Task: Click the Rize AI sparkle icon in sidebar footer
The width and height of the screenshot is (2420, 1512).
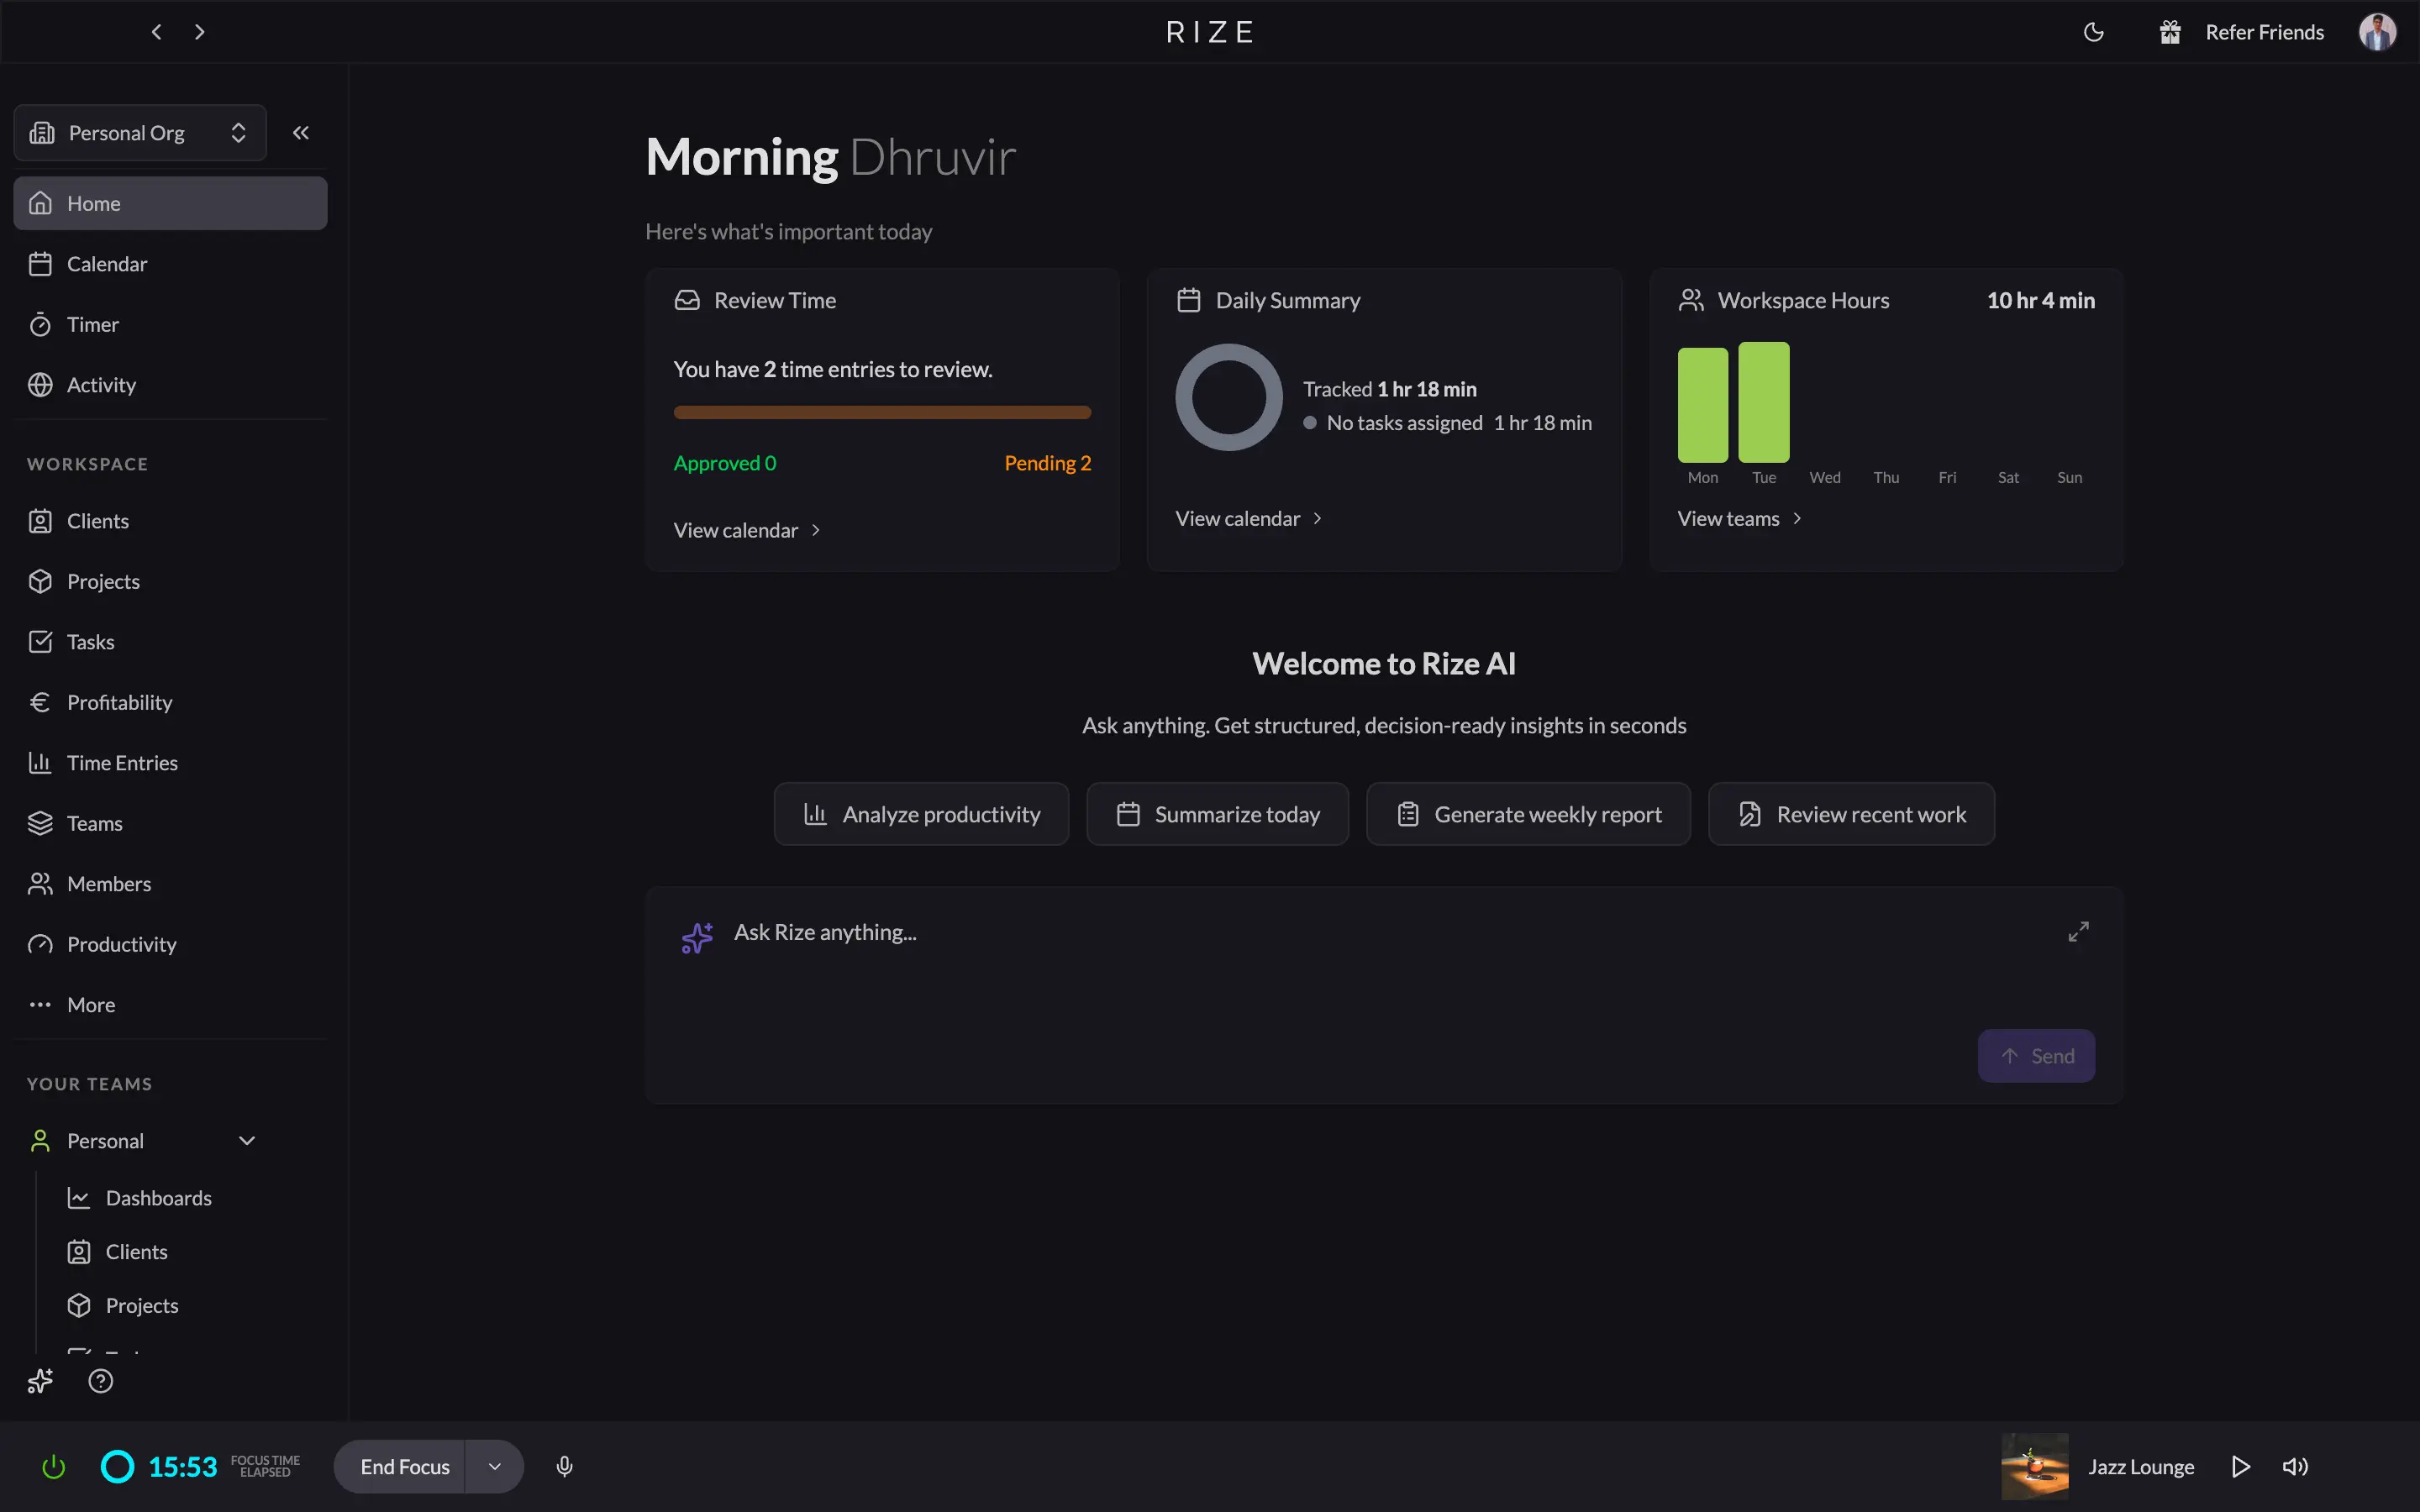Action: (x=40, y=1381)
